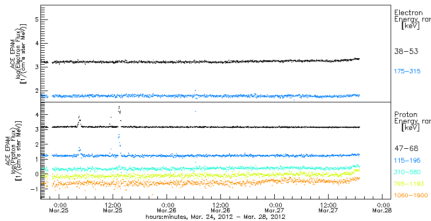The width and height of the screenshot is (431, 221).
Task: Click the Proton legend heading
Action: (x=406, y=115)
